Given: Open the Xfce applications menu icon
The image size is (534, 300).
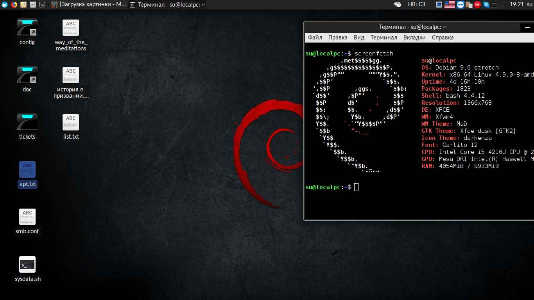Looking at the screenshot, I should pos(5,5).
